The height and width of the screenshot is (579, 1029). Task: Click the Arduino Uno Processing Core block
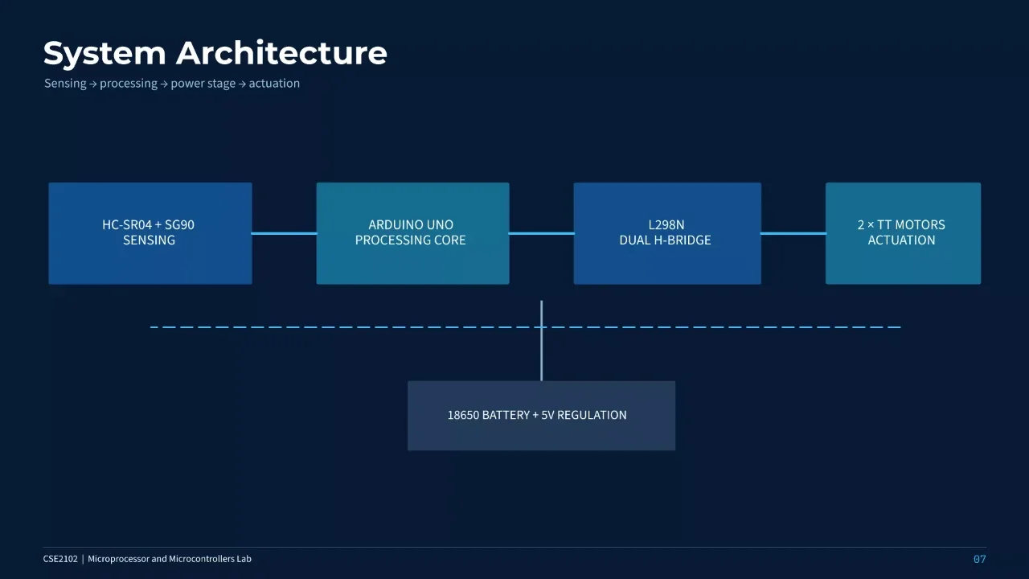[x=412, y=233]
